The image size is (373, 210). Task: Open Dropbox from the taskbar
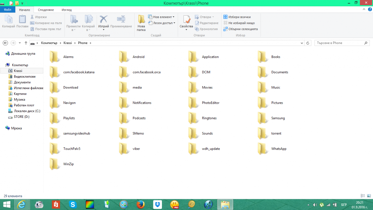[157, 204]
